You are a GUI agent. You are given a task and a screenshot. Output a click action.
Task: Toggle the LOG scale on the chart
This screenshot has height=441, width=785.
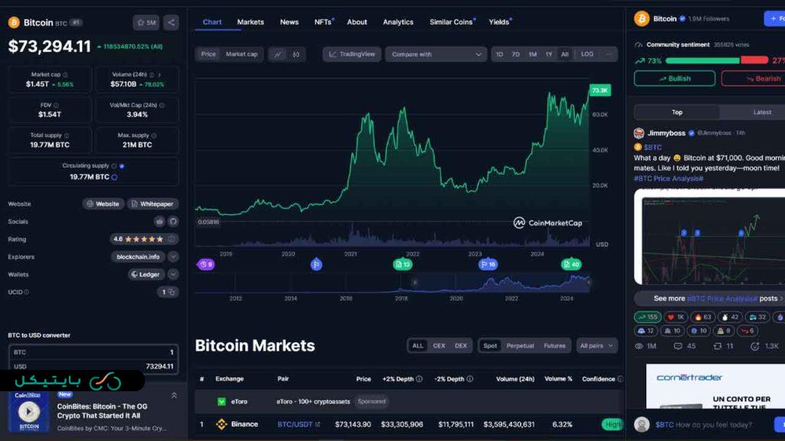pos(587,54)
